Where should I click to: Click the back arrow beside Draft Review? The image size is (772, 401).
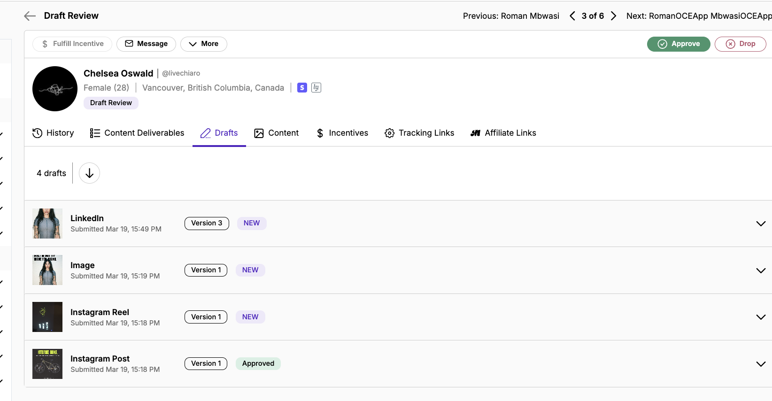[x=30, y=16]
